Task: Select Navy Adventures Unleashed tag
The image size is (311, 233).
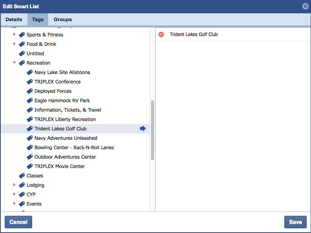Action: point(65,138)
